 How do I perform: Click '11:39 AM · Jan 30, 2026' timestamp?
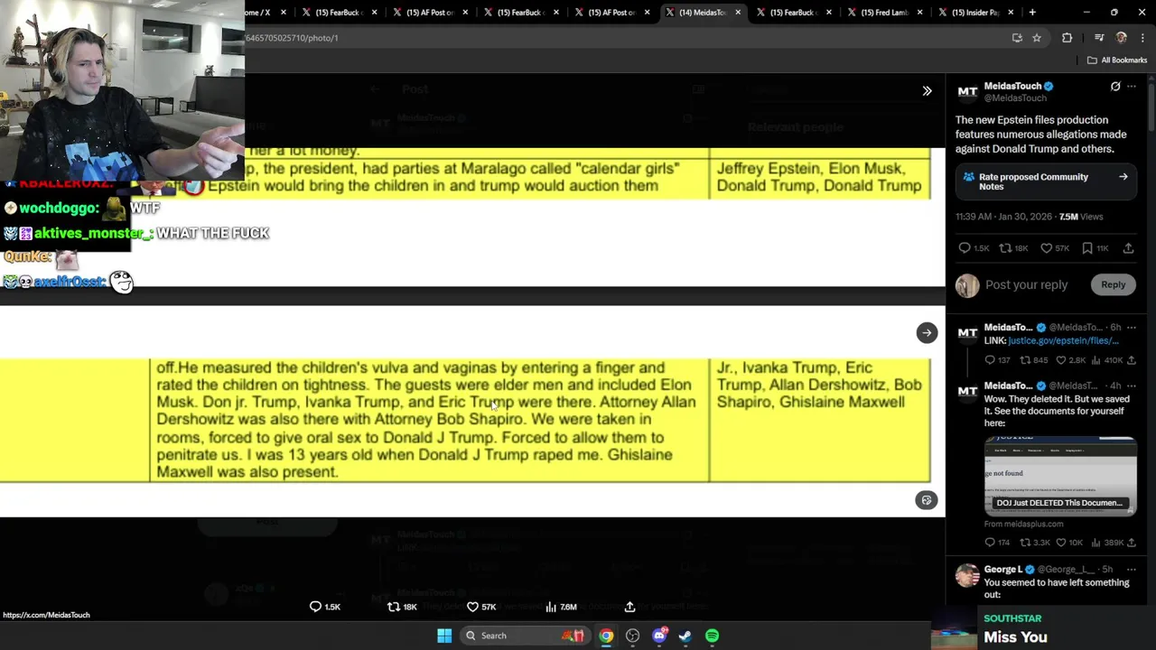(1002, 217)
